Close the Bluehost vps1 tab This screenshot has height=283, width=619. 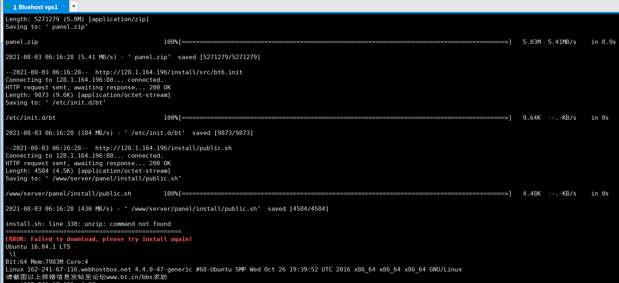tap(63, 6)
